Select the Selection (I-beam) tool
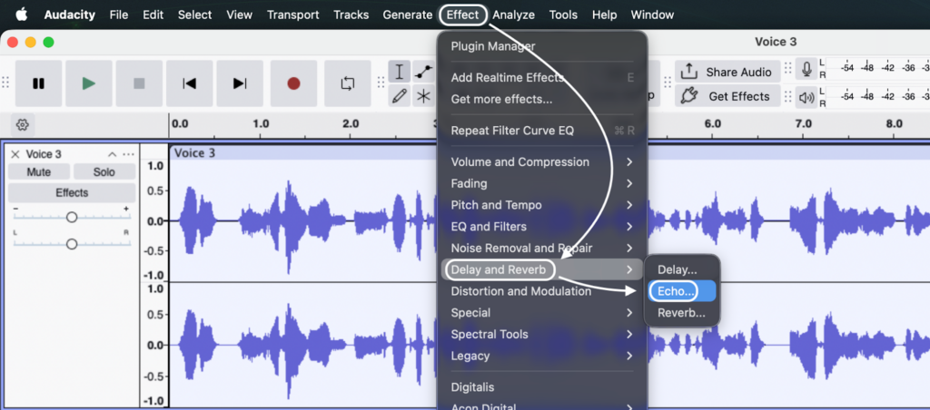 [x=399, y=73]
